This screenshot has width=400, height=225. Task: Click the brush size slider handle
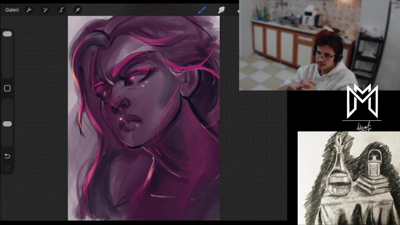[7, 34]
